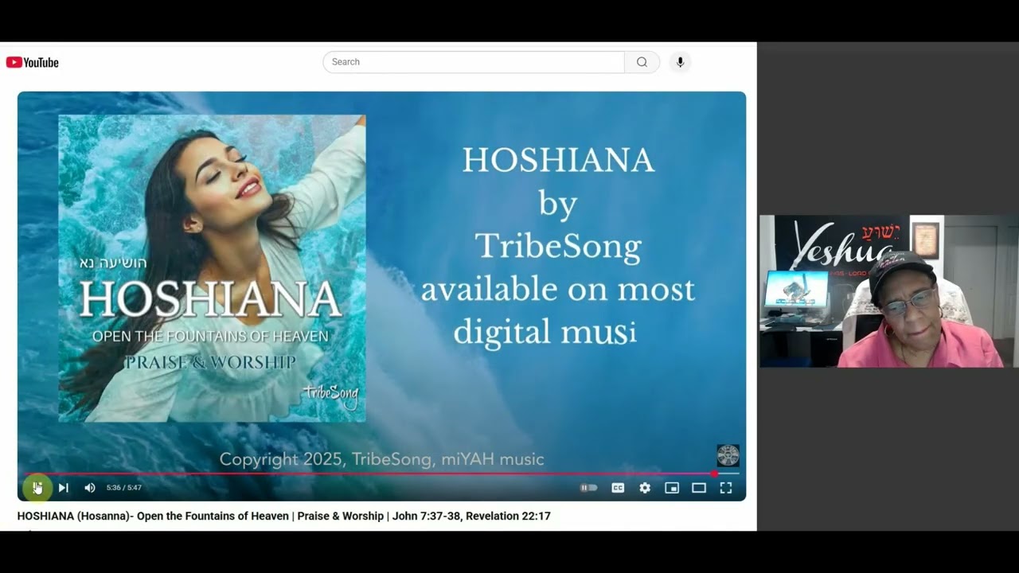Click the 5:36 / 5:47 time display
1019x573 pixels.
click(x=124, y=488)
